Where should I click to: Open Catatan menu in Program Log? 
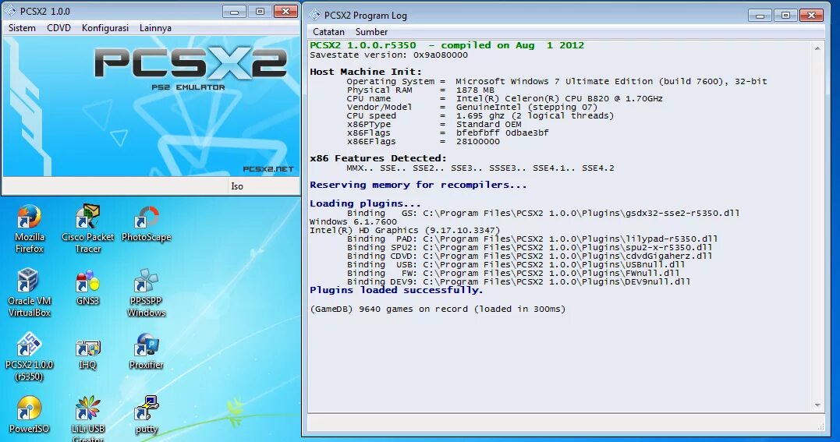pyautogui.click(x=328, y=32)
